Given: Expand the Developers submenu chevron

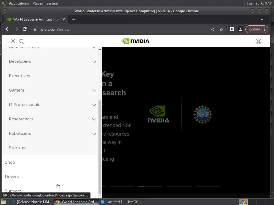Looking at the screenshot, I should click(x=94, y=62).
